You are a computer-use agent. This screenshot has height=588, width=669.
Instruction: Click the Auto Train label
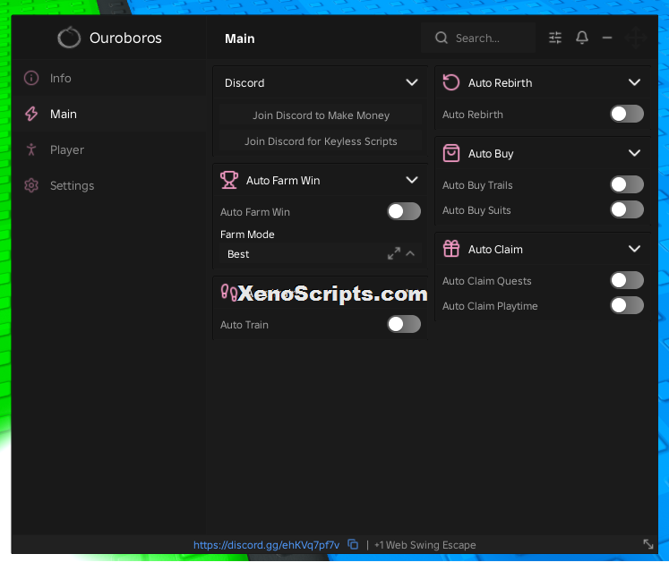244,325
